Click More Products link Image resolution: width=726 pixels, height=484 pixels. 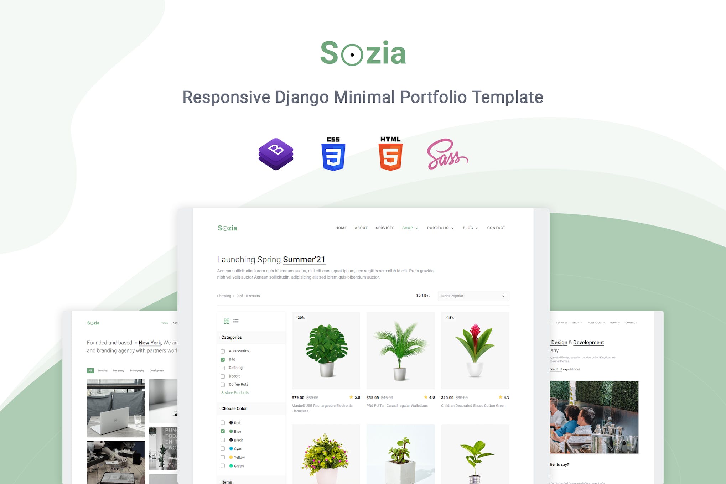235,393
